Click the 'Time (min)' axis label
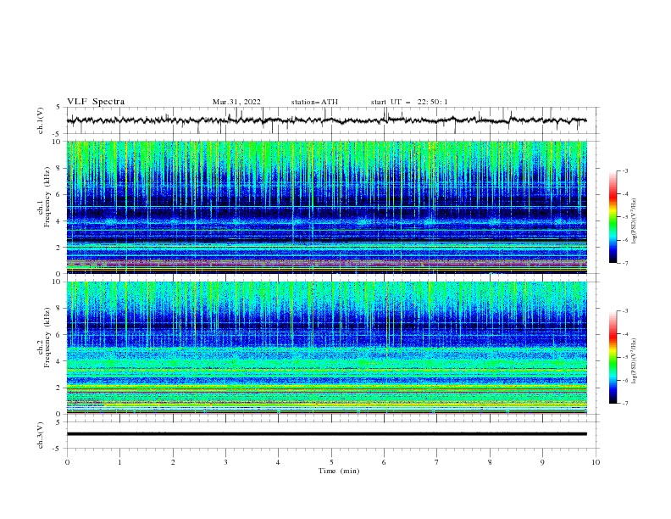 click(339, 471)
